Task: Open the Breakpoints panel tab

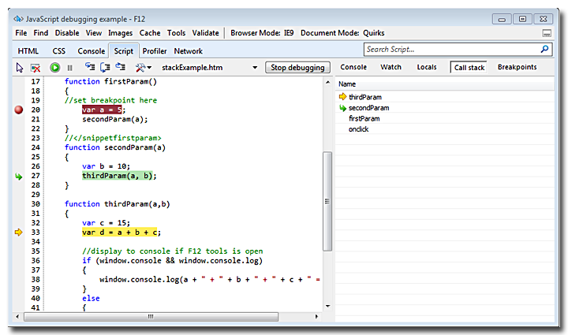Action: tap(517, 67)
